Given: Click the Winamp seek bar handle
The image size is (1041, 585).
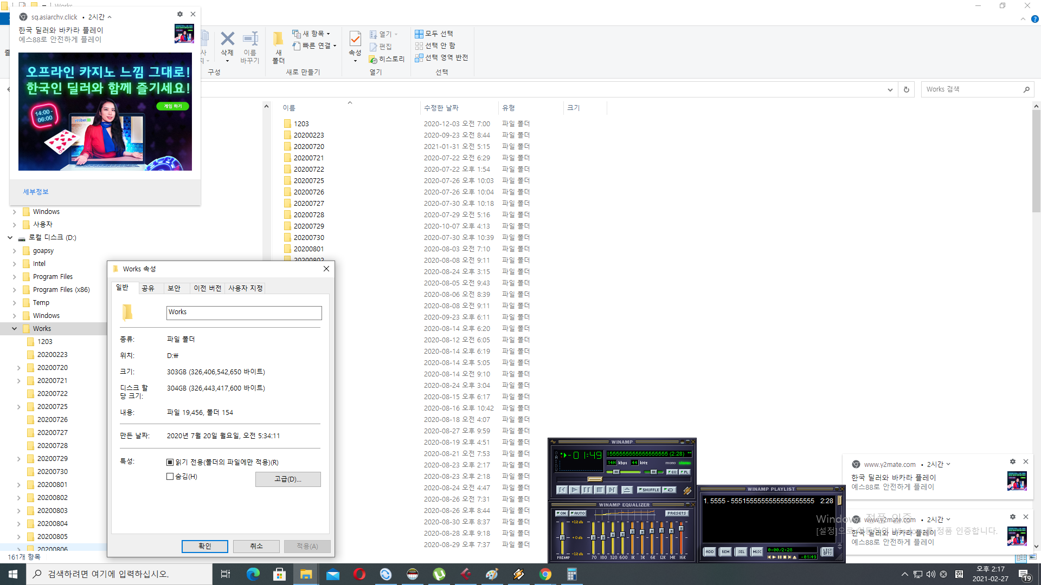Looking at the screenshot, I should [x=595, y=479].
